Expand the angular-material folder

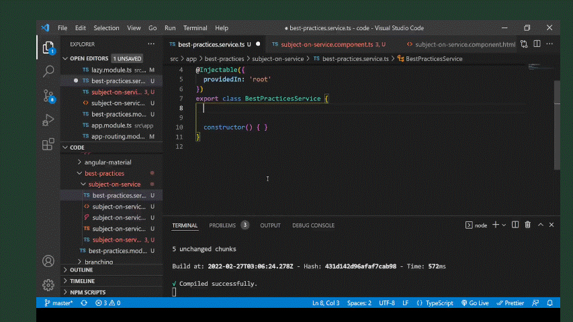pos(112,162)
